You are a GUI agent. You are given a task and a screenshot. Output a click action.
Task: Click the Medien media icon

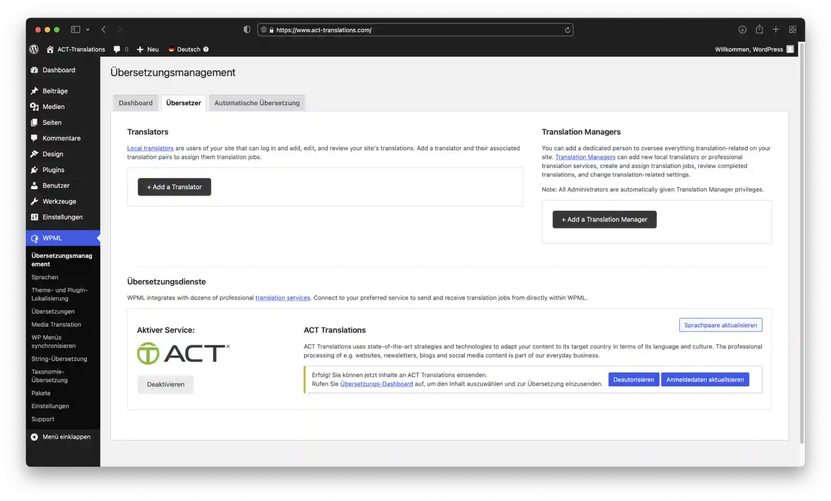pyautogui.click(x=34, y=107)
